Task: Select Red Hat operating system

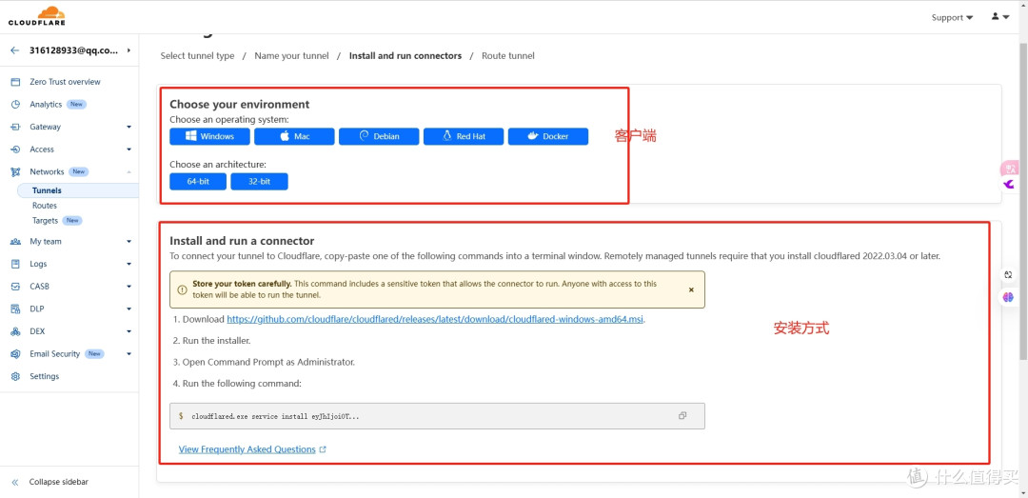Action: click(464, 136)
